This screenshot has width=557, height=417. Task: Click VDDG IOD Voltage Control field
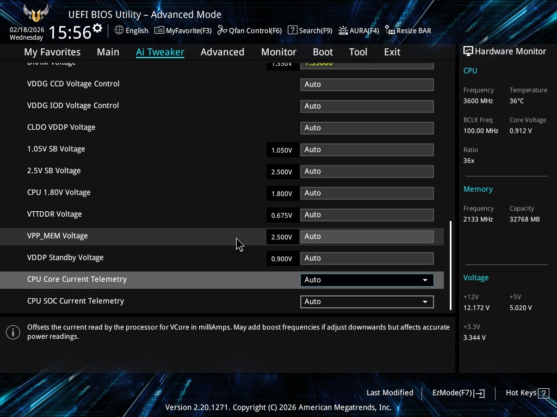tap(367, 106)
